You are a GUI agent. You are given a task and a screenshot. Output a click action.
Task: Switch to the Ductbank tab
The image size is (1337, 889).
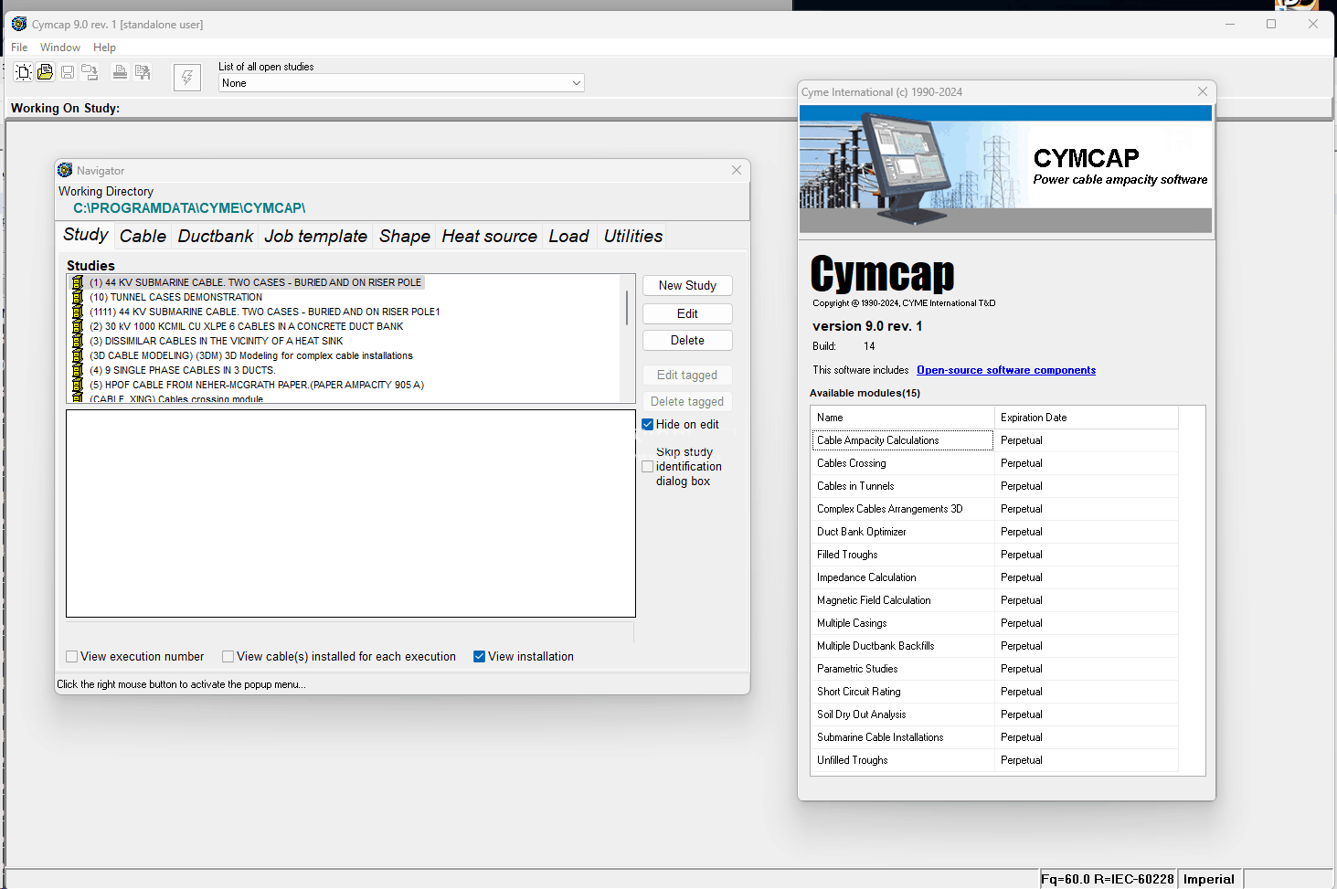point(216,236)
